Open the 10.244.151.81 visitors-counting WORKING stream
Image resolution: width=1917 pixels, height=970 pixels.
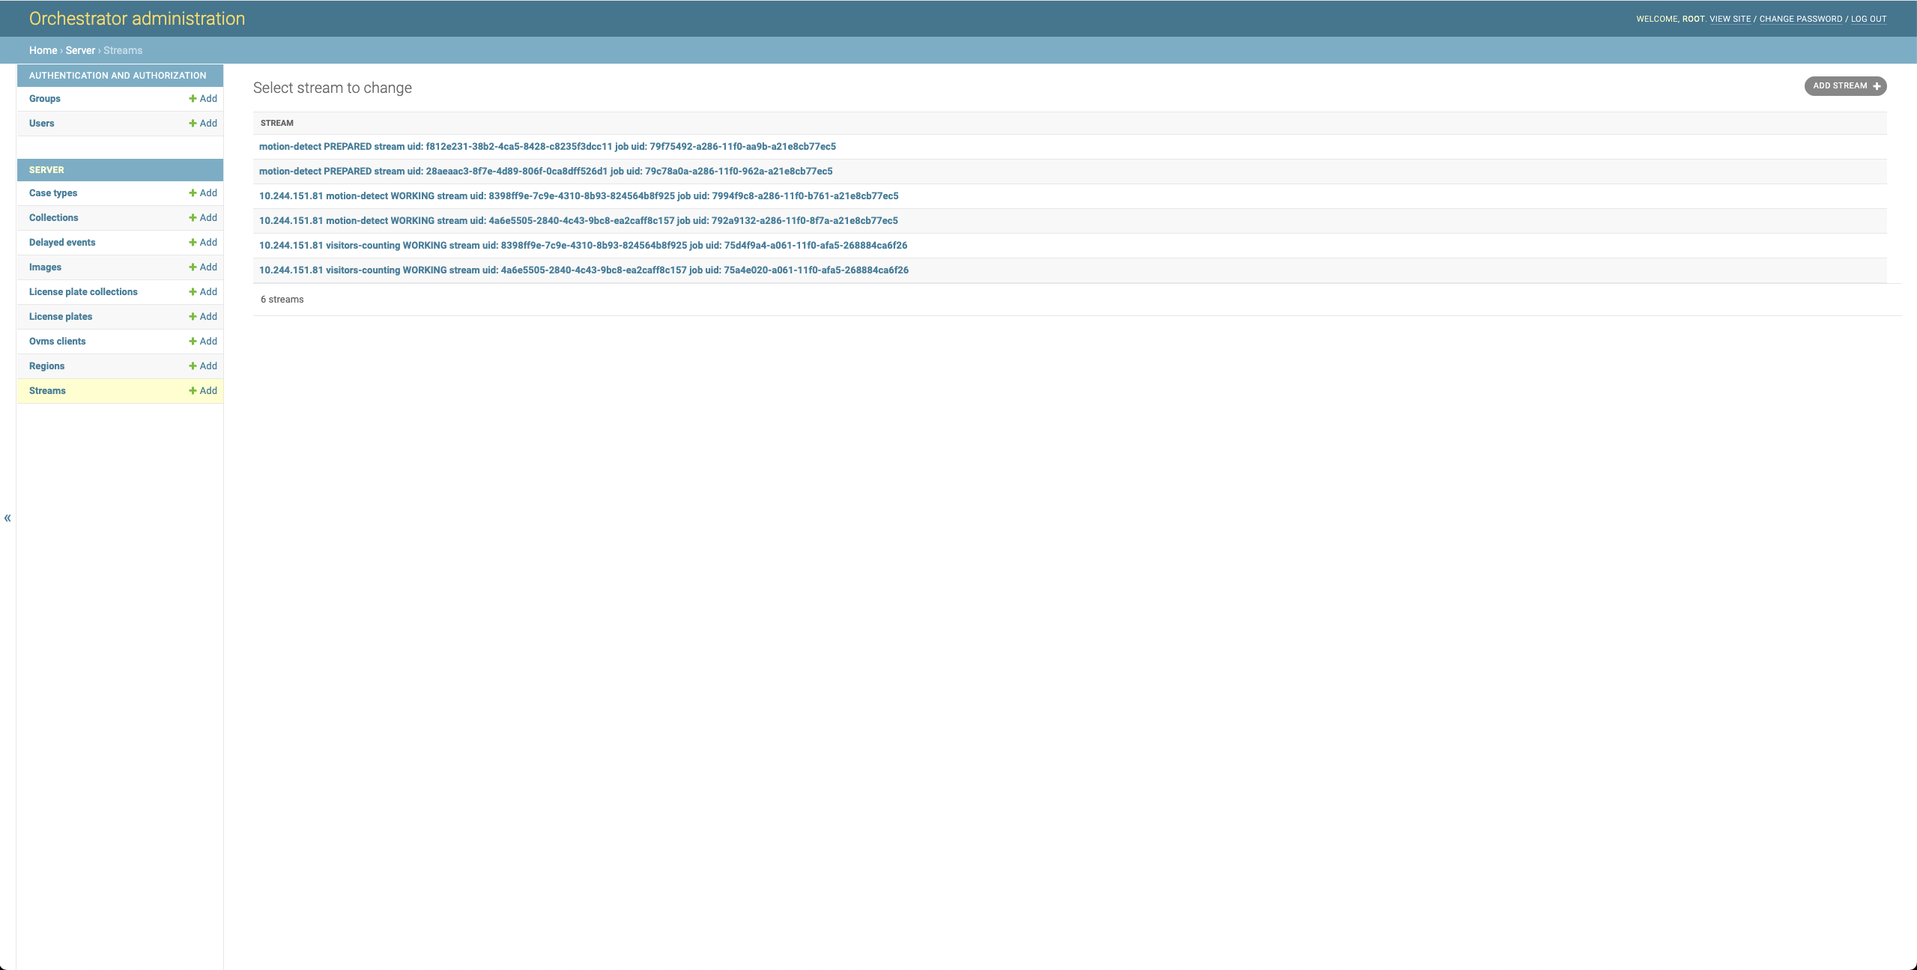tap(583, 245)
